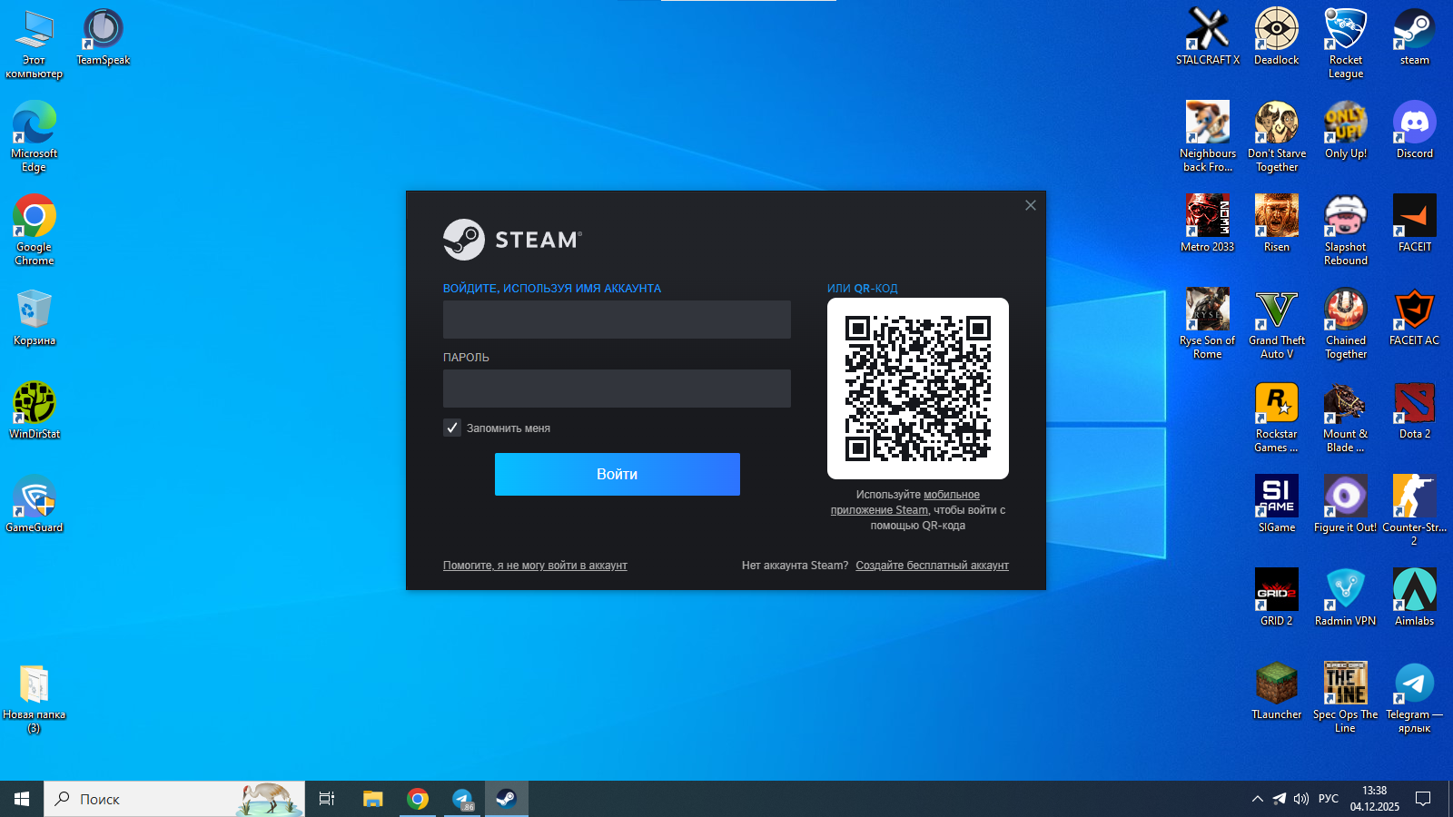Open Этот компьютер desktop icon
Image resolution: width=1453 pixels, height=817 pixels.
(35, 43)
